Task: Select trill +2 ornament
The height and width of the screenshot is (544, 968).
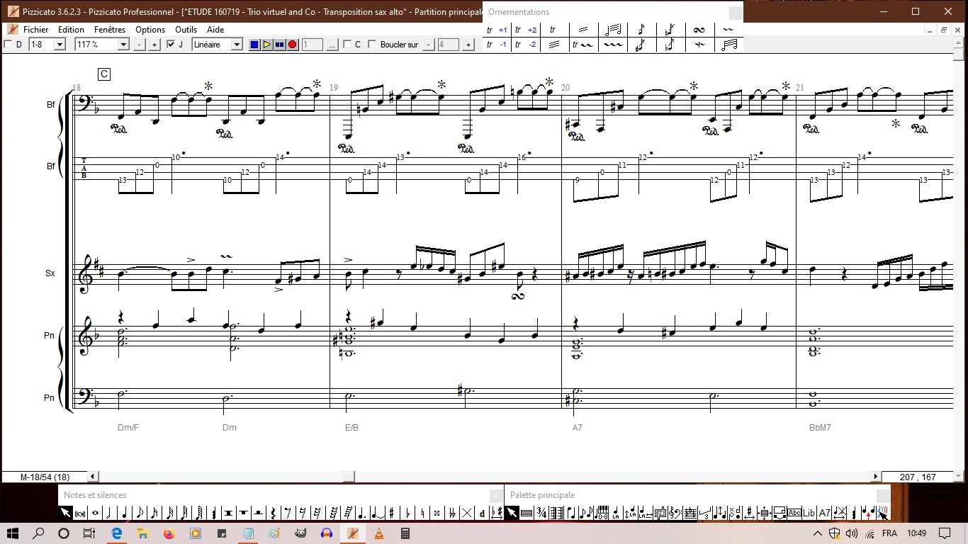Action: (526, 30)
